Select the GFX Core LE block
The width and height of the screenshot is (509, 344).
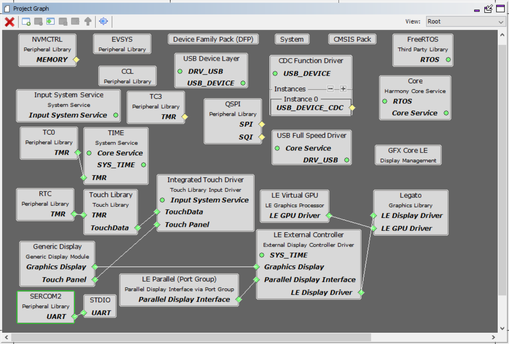tap(408, 155)
